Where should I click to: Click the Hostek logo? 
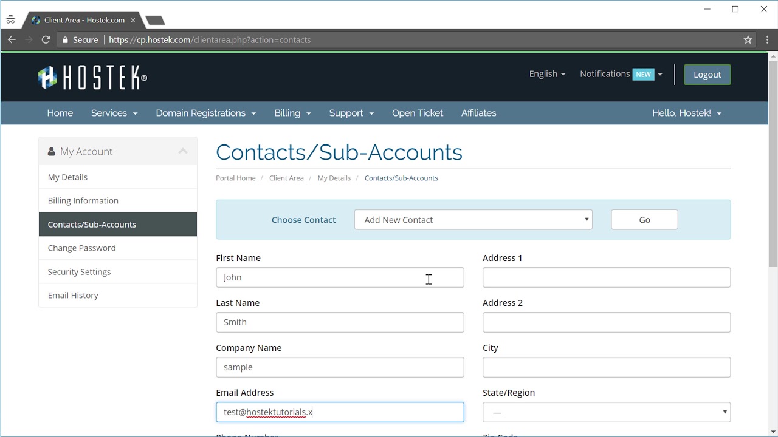(x=92, y=77)
